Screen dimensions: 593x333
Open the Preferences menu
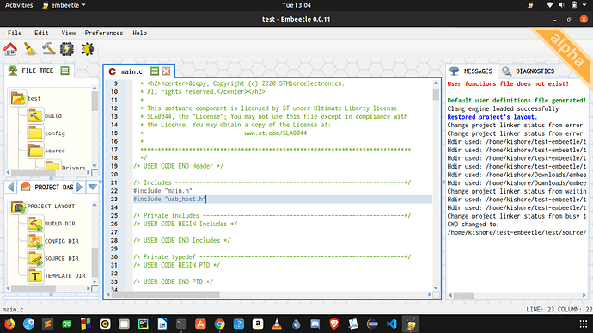click(104, 33)
